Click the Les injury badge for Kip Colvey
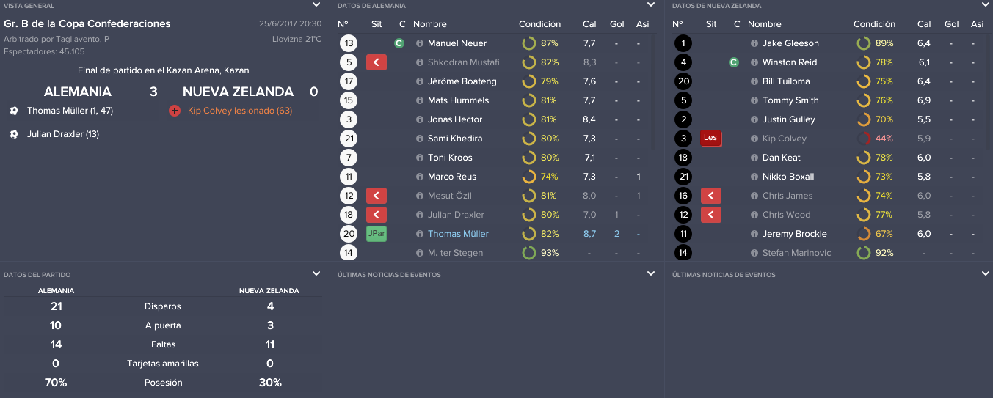Screen dimensions: 993x398 coord(710,138)
